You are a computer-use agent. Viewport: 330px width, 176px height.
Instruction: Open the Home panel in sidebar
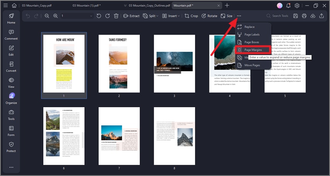[11, 18]
